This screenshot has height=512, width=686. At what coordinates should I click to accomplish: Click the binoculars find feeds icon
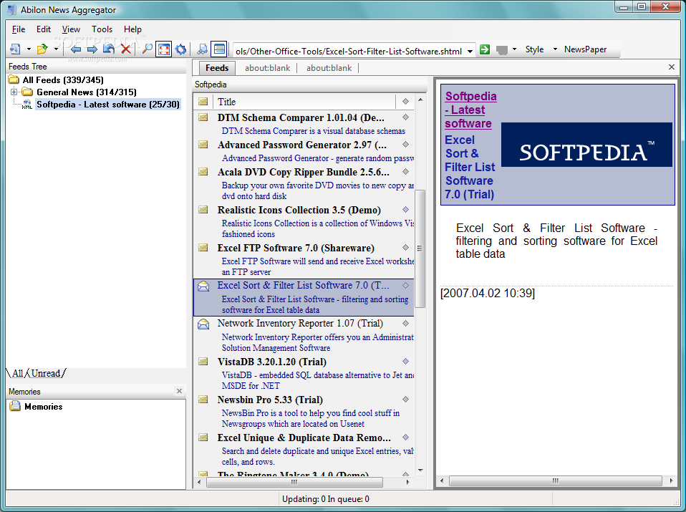coord(202,49)
